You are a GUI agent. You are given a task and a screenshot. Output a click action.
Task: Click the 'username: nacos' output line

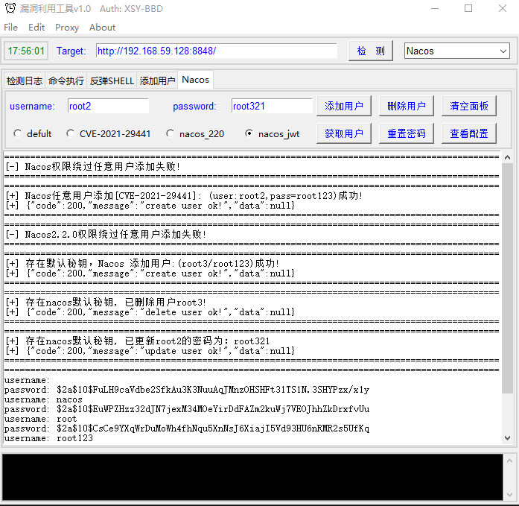[43, 399]
